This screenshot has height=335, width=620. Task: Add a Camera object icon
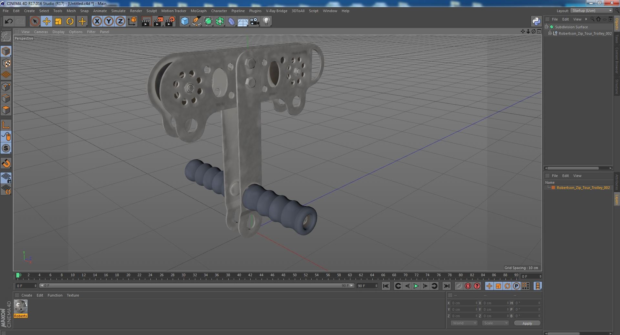click(x=255, y=21)
